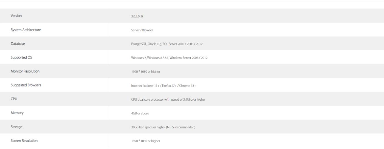
Task: Click the Memory row label
Action: click(x=17, y=113)
